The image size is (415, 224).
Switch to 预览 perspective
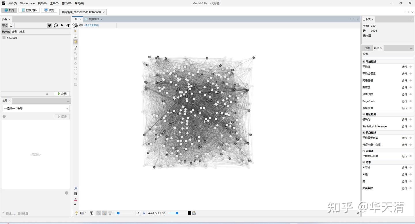pos(49,10)
